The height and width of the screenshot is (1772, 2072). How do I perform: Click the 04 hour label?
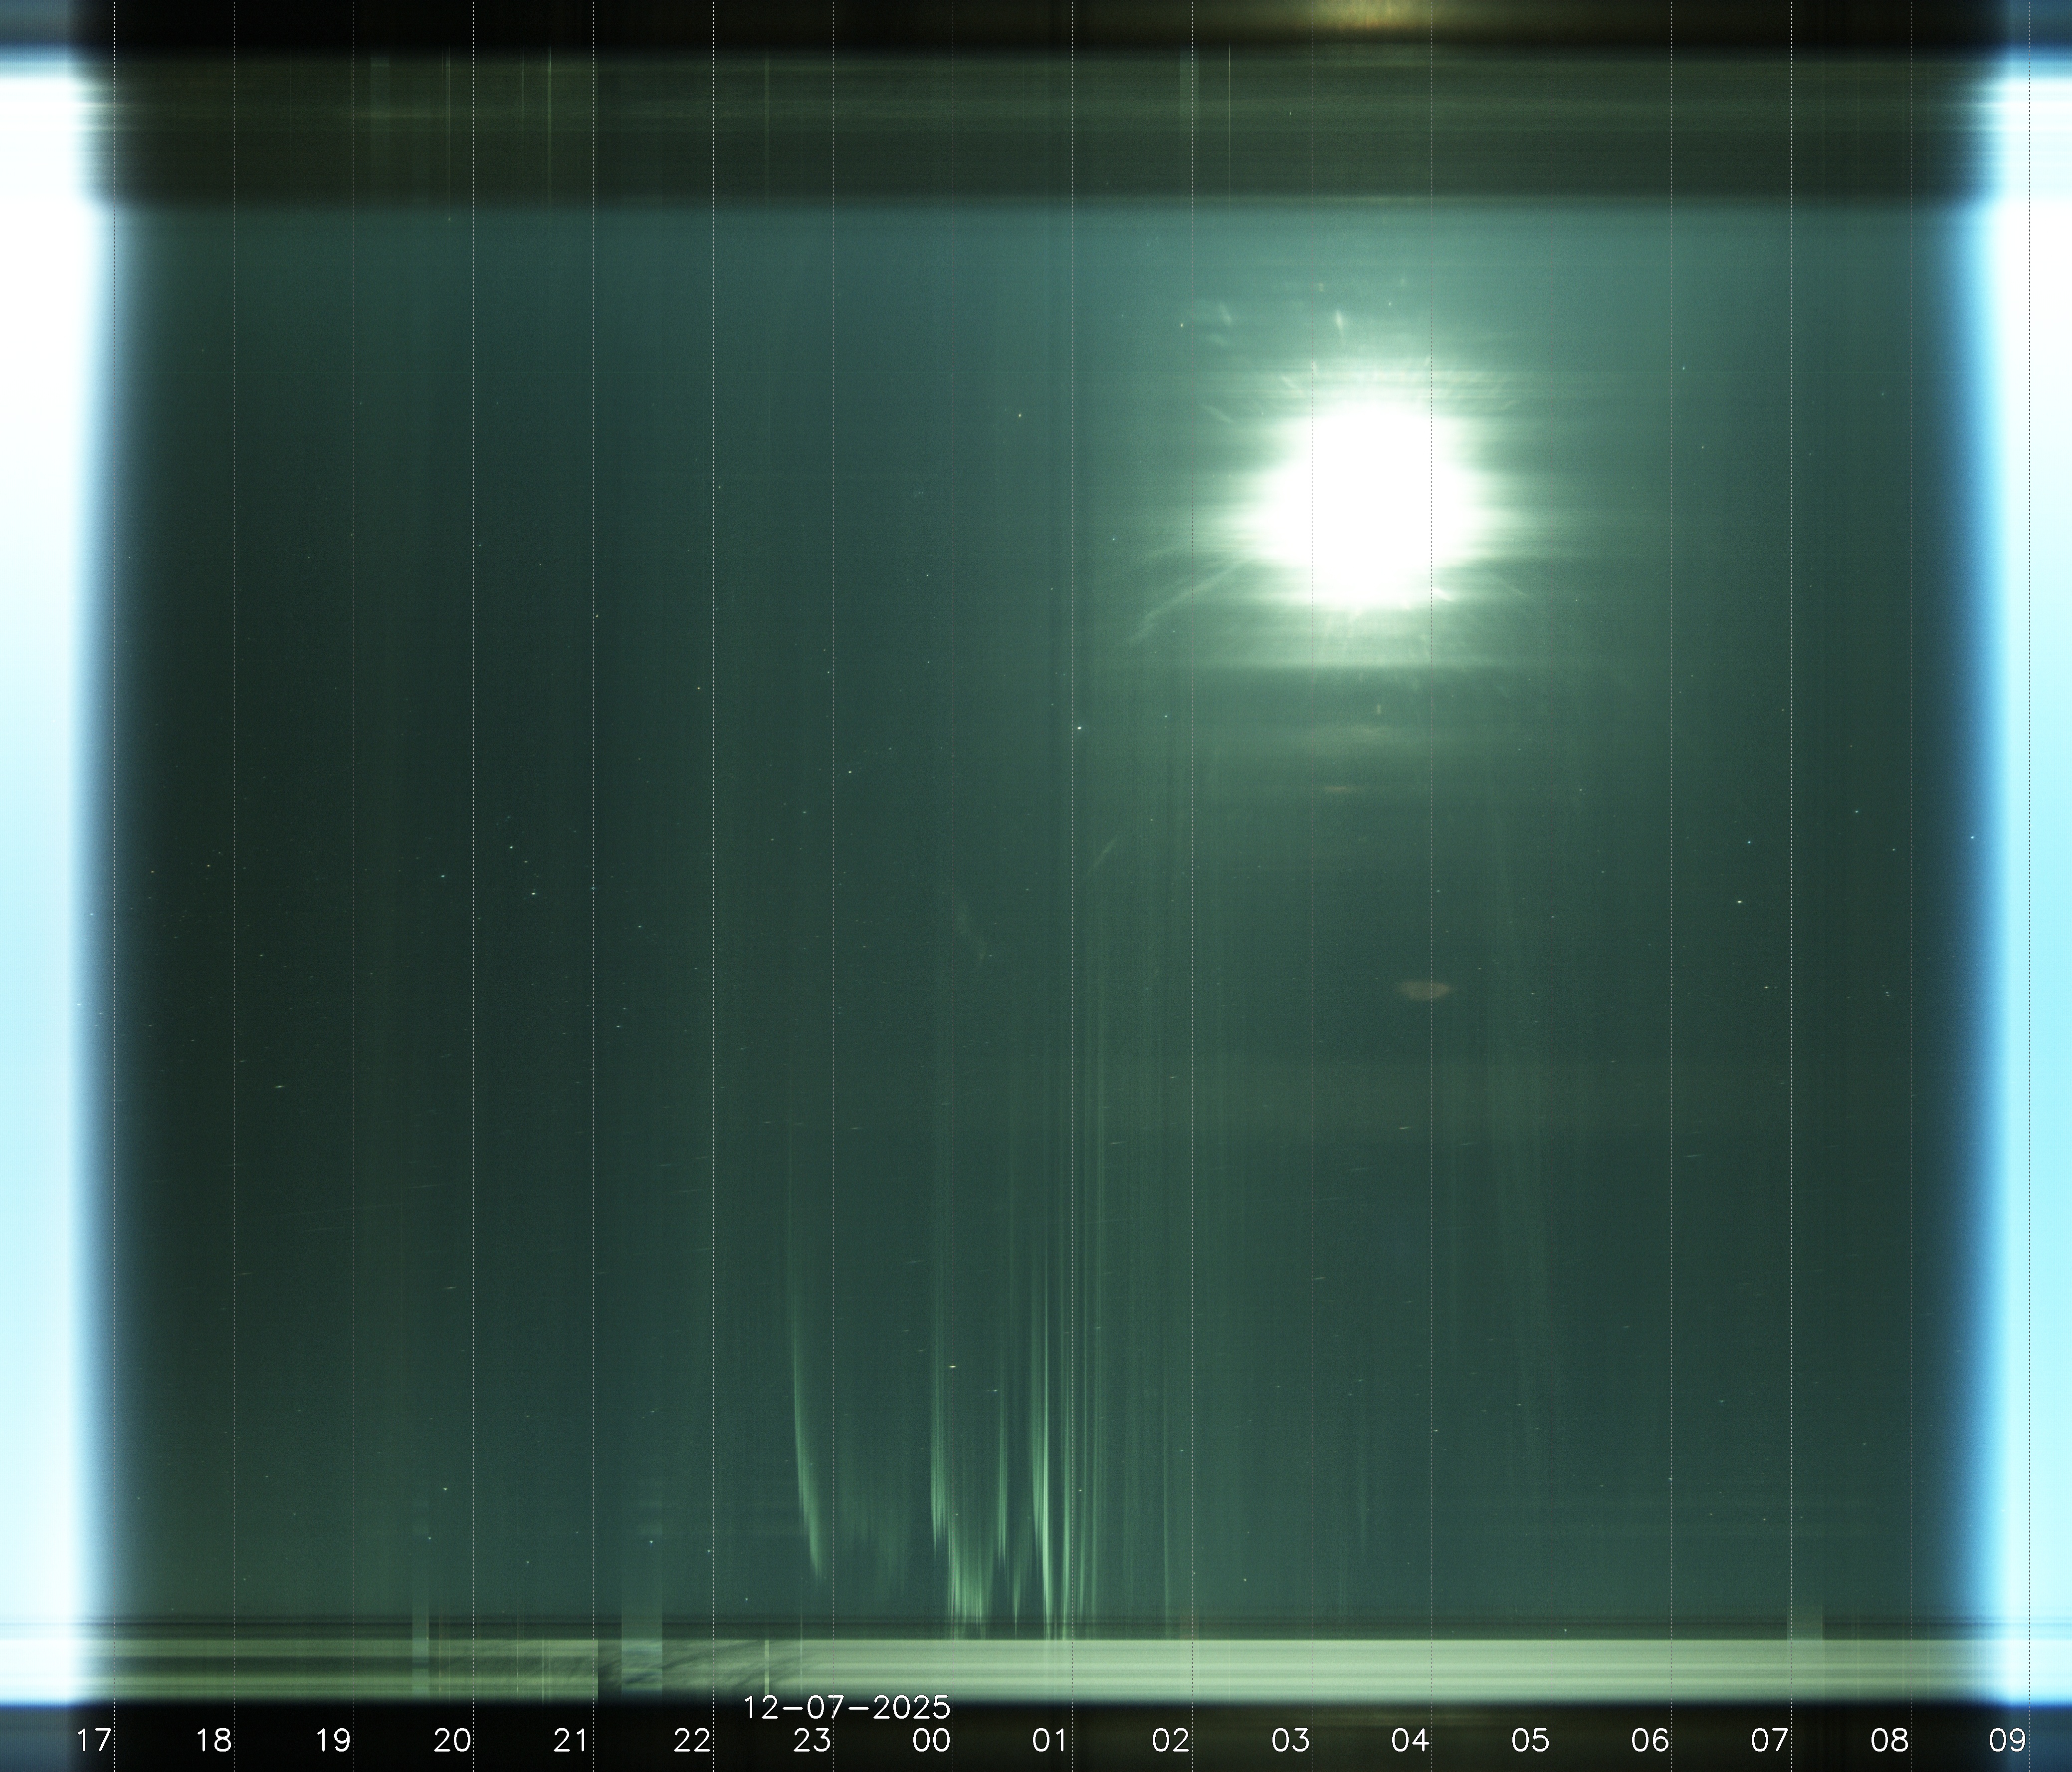click(x=1410, y=1741)
